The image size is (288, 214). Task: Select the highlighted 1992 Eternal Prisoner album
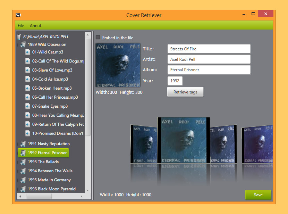pyautogui.click(x=43, y=153)
